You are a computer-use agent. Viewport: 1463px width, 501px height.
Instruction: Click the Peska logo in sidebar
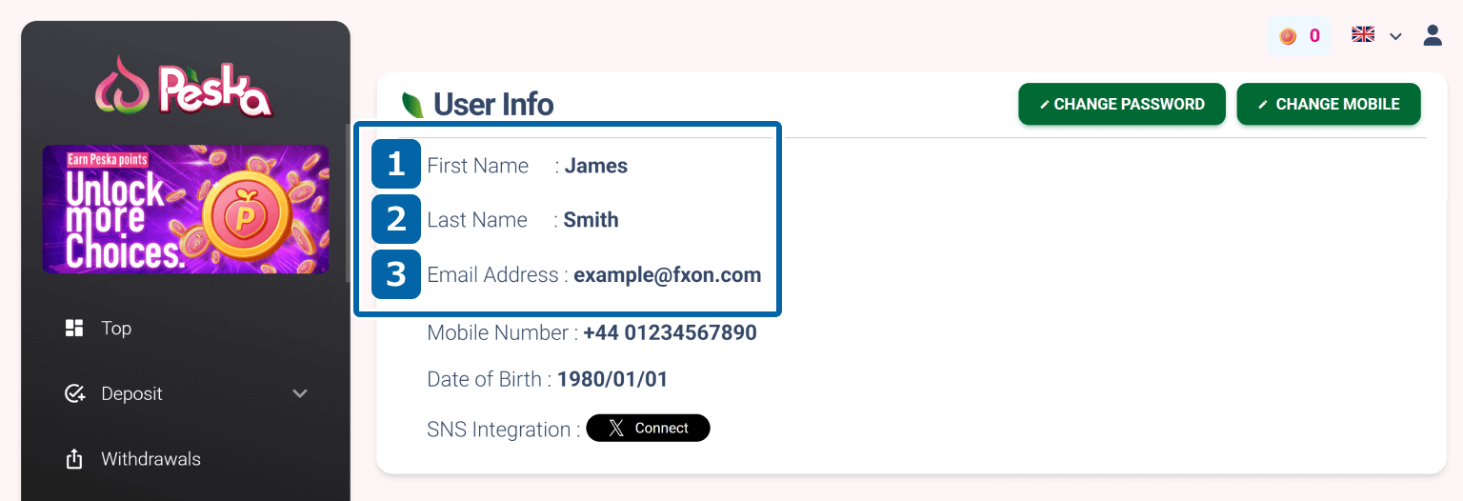pyautogui.click(x=185, y=86)
